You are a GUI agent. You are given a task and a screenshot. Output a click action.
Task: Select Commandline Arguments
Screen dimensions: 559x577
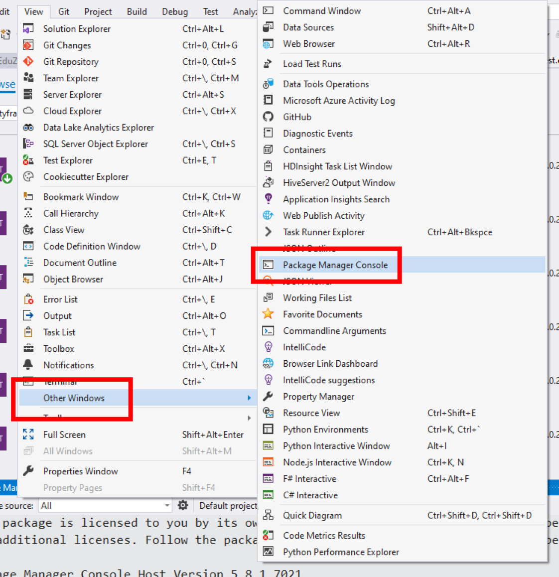coord(402,330)
